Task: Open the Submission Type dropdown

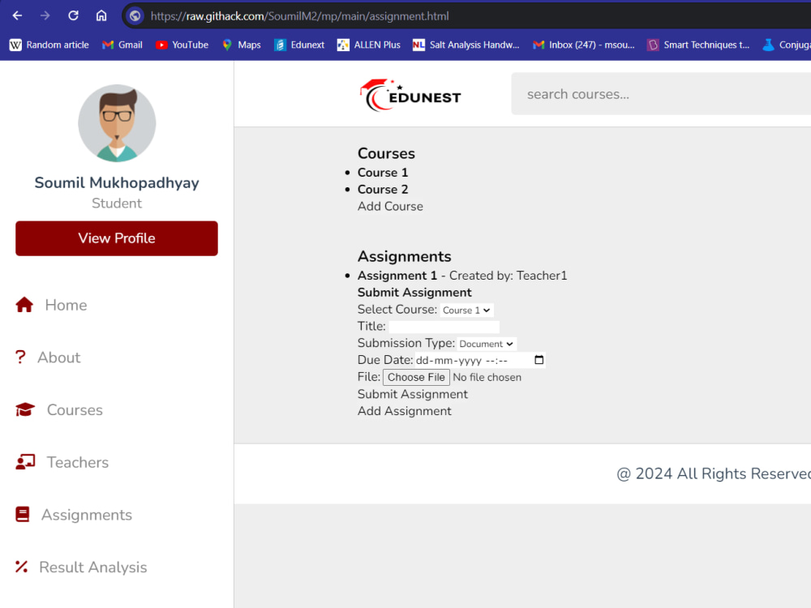Action: pos(487,344)
